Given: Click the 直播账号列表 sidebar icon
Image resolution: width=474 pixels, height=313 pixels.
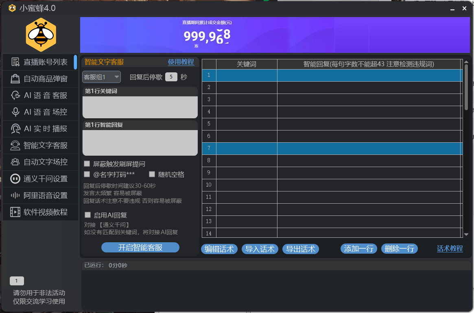Looking at the screenshot, I should pyautogui.click(x=15, y=62).
